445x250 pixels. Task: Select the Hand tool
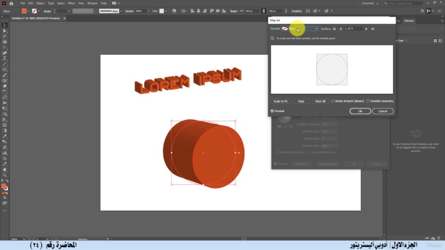pyautogui.click(x=4, y=169)
